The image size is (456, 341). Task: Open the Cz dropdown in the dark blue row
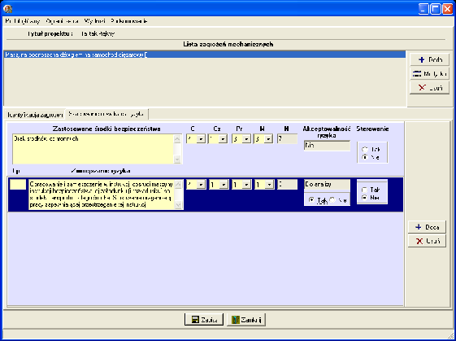pos(224,185)
